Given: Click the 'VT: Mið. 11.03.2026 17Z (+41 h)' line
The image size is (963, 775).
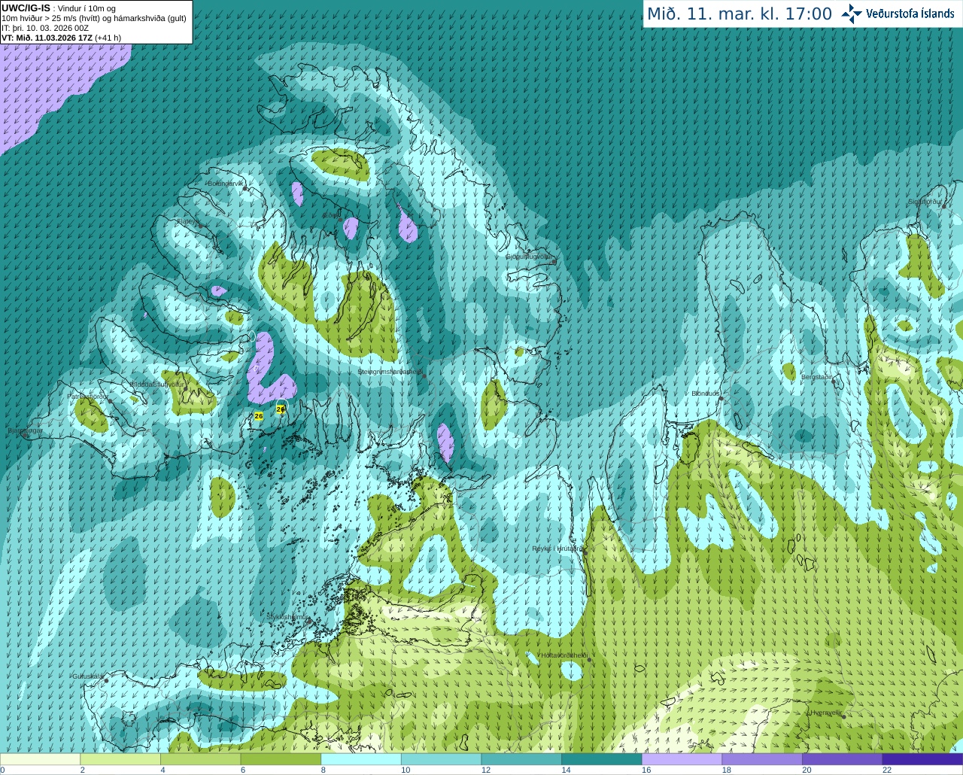Looking at the screenshot, I should pyautogui.click(x=61, y=38).
